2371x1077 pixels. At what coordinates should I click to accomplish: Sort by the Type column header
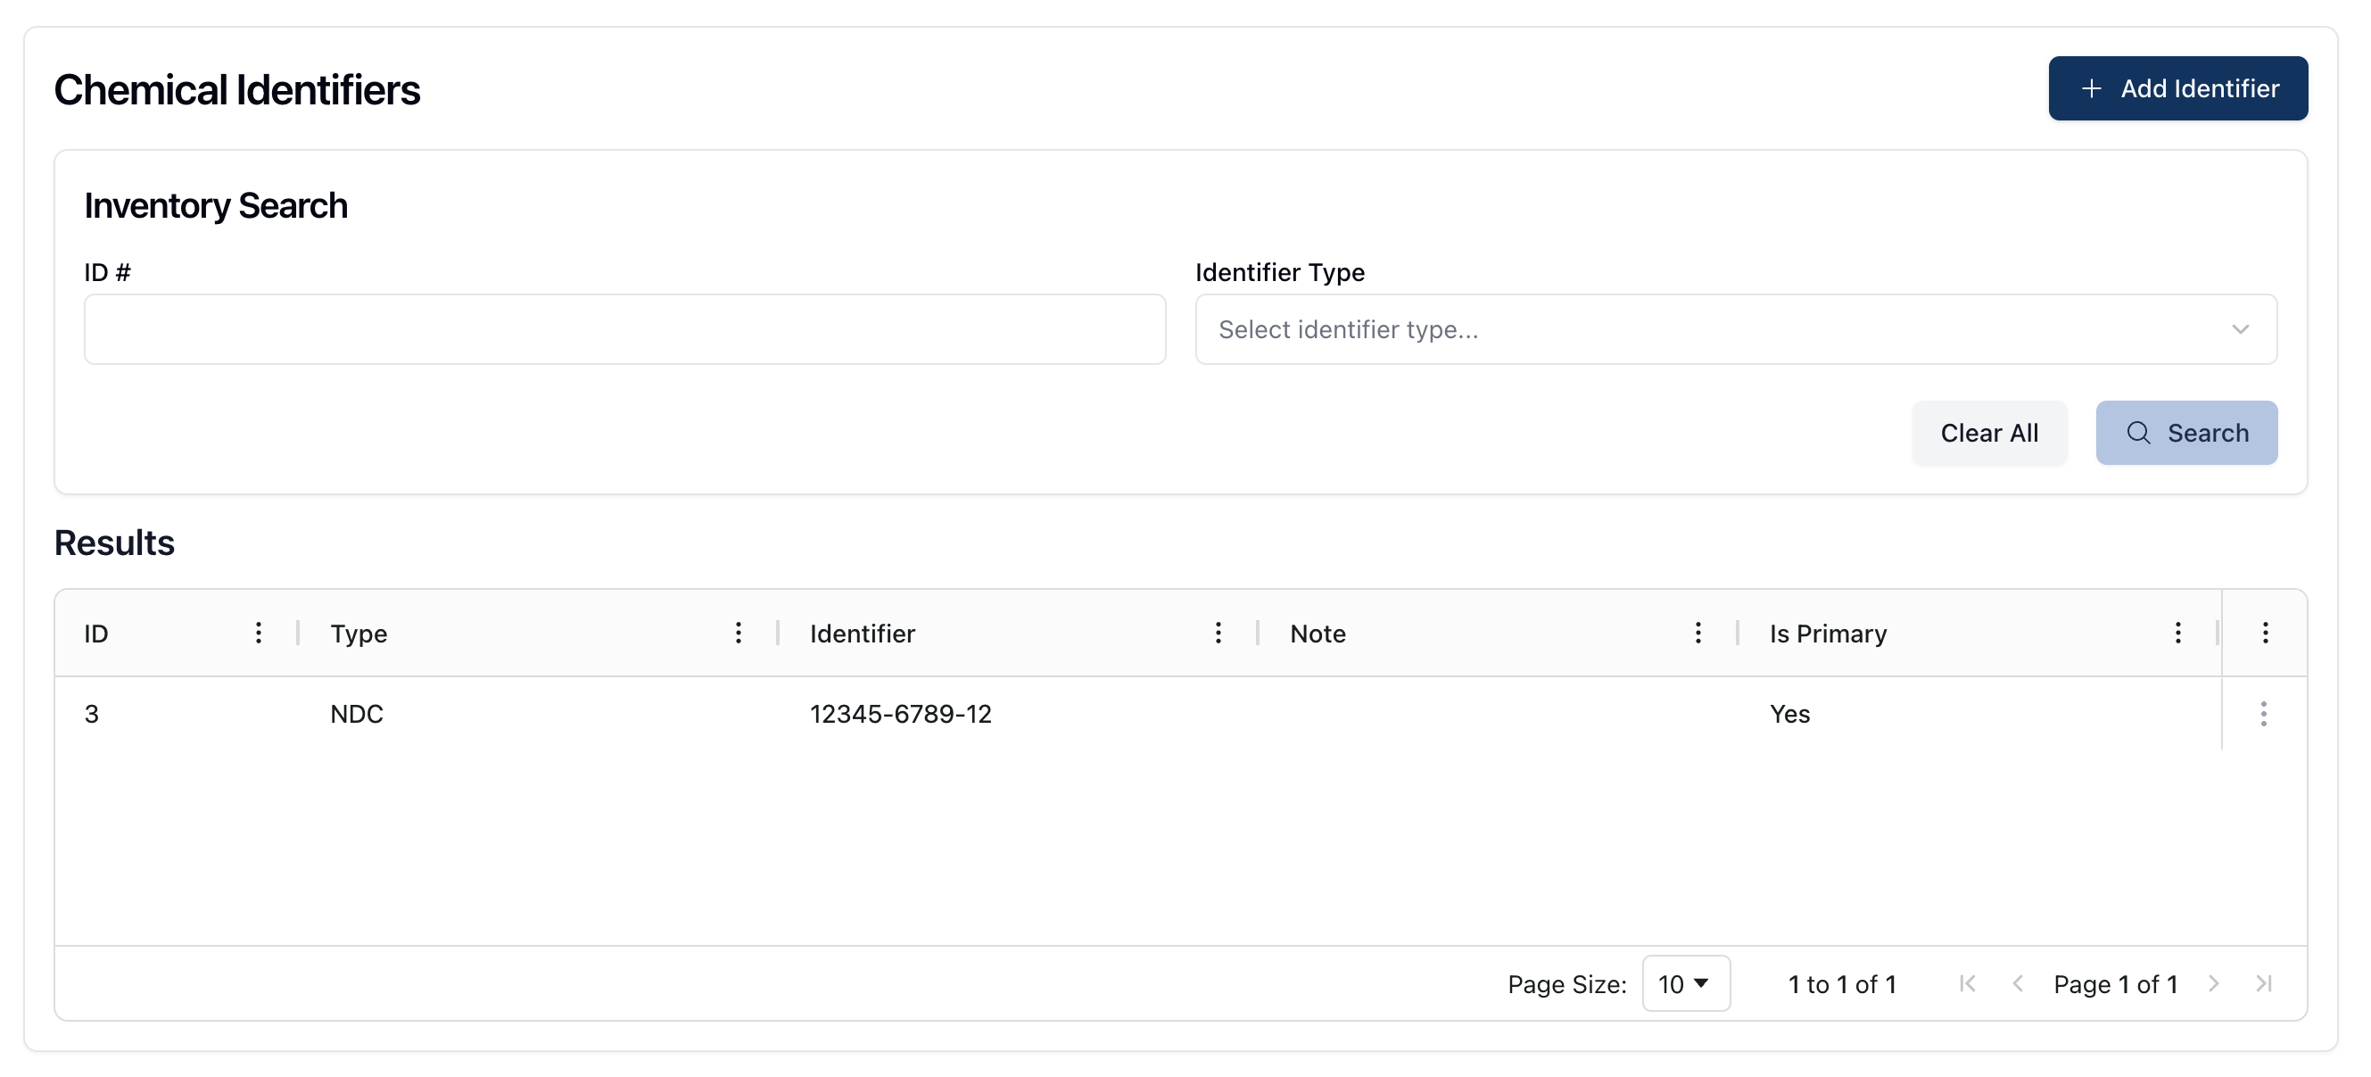click(359, 634)
